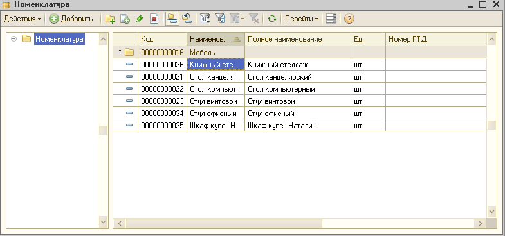Select the Мебель group name cell
The width and height of the screenshot is (505, 236).
216,52
